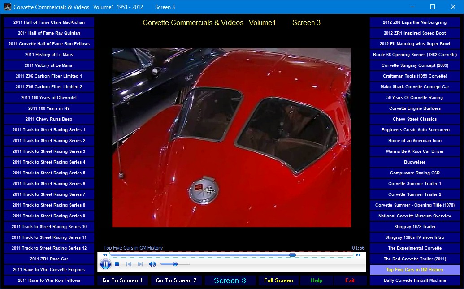
Task: Play 2011 Track to Street Racing Series 7
Action: tap(49, 194)
